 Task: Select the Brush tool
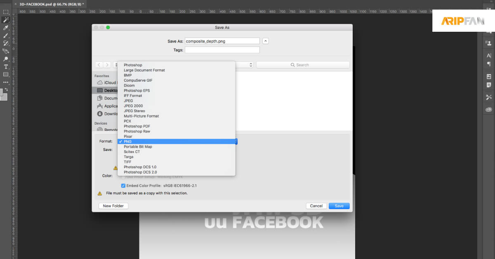point(6,35)
